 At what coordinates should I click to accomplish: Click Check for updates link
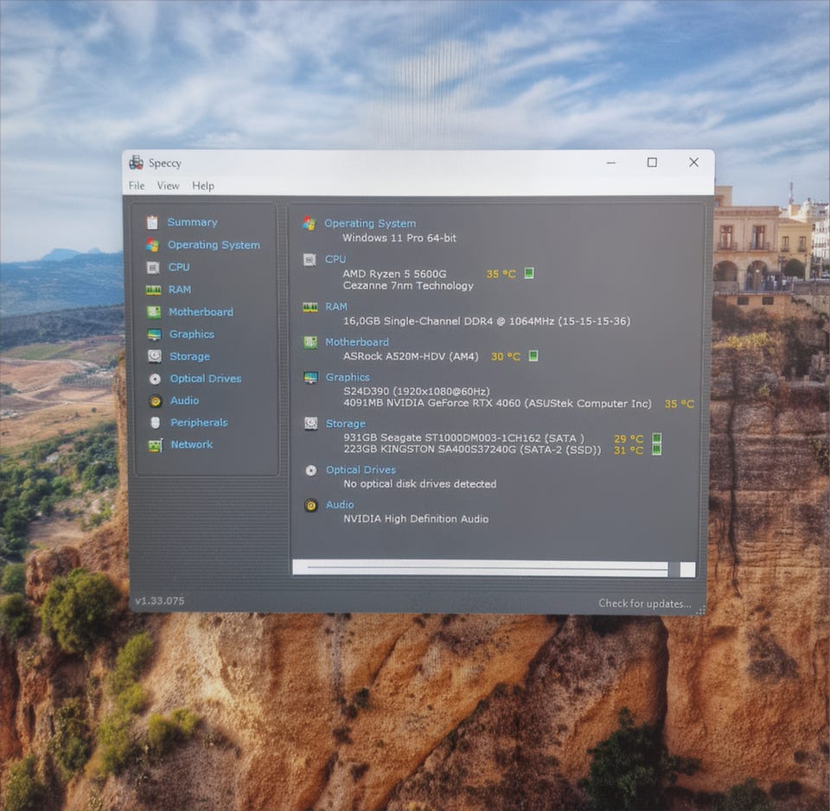pyautogui.click(x=645, y=603)
